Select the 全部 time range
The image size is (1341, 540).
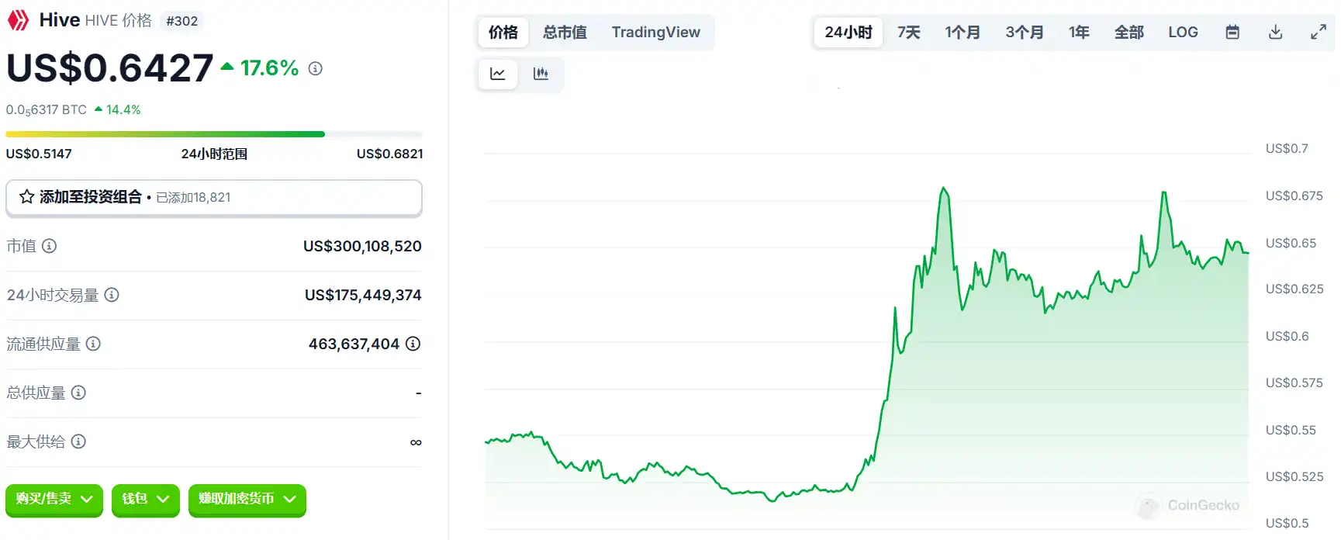[x=1128, y=33]
